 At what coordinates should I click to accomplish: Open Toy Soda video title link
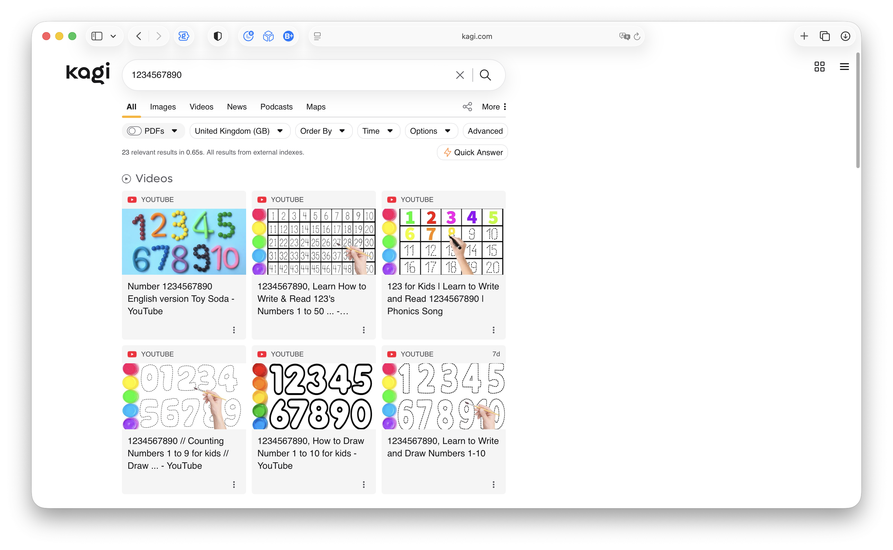[x=181, y=298]
